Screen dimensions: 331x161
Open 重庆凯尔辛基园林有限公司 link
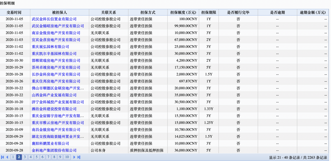(54, 54)
